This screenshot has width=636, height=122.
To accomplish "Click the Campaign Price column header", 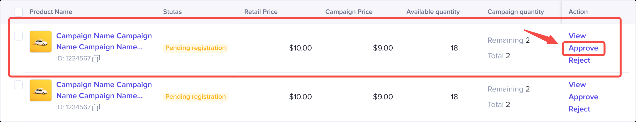I will 349,12.
